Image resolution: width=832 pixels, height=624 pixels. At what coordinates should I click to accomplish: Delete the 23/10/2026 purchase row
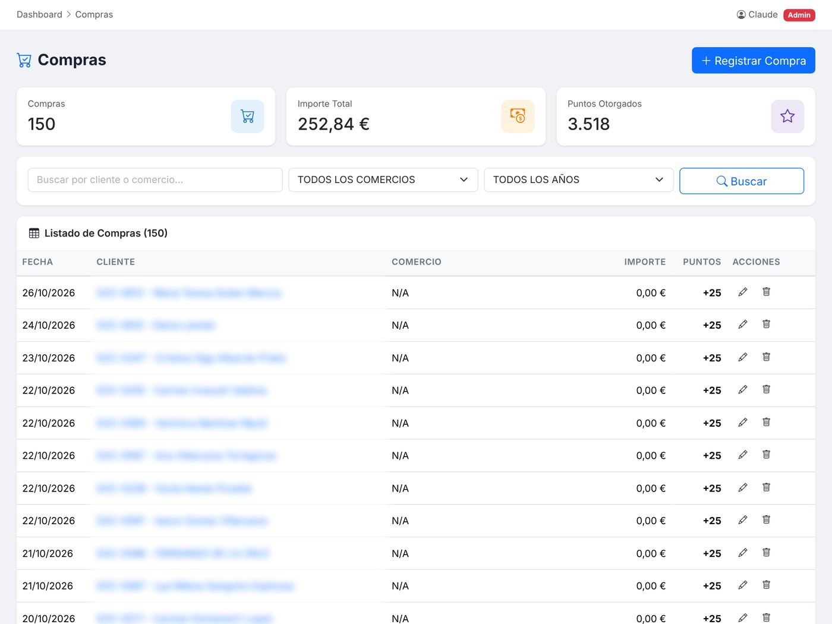766,357
